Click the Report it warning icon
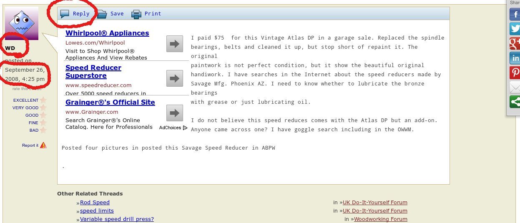 point(43,145)
